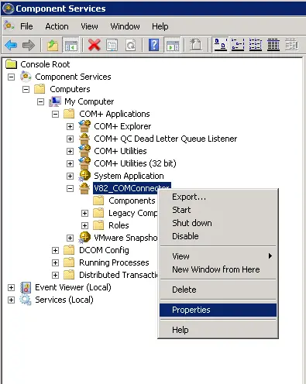Select the Distributed Transaction folder

[x=119, y=275]
